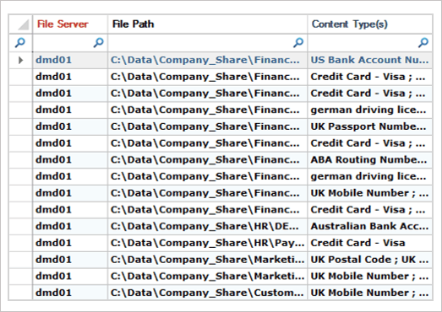Click the current row arrow indicator
The image size is (442, 312).
tap(20, 60)
